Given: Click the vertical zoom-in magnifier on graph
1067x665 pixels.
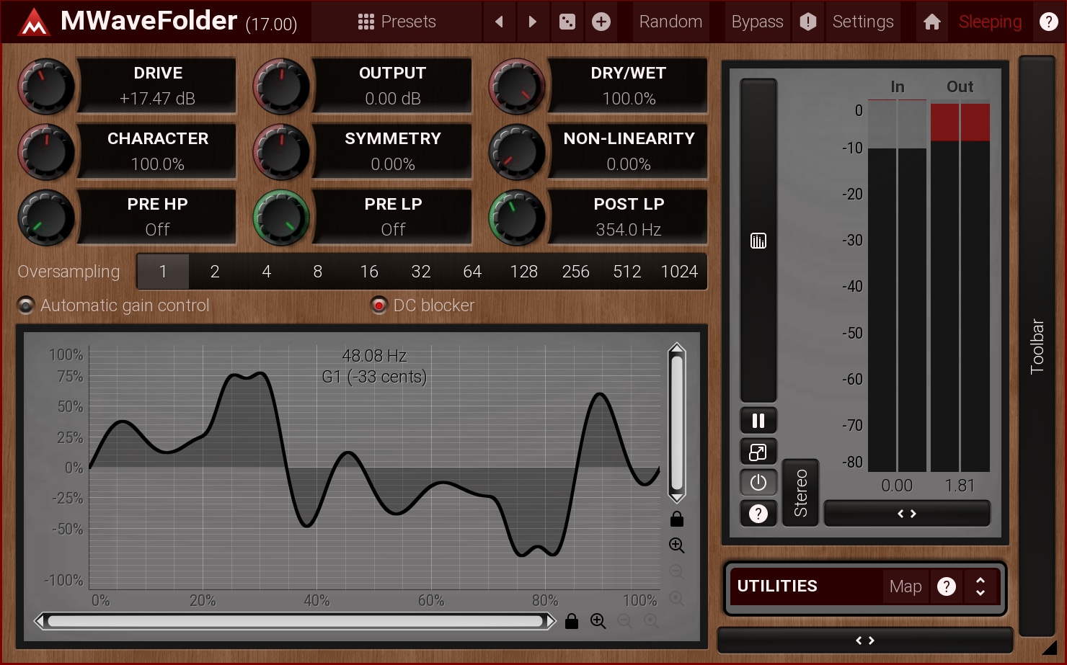Looking at the screenshot, I should [x=676, y=545].
